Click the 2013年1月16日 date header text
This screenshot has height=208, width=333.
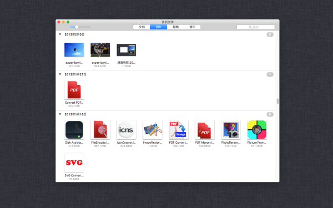click(75, 114)
